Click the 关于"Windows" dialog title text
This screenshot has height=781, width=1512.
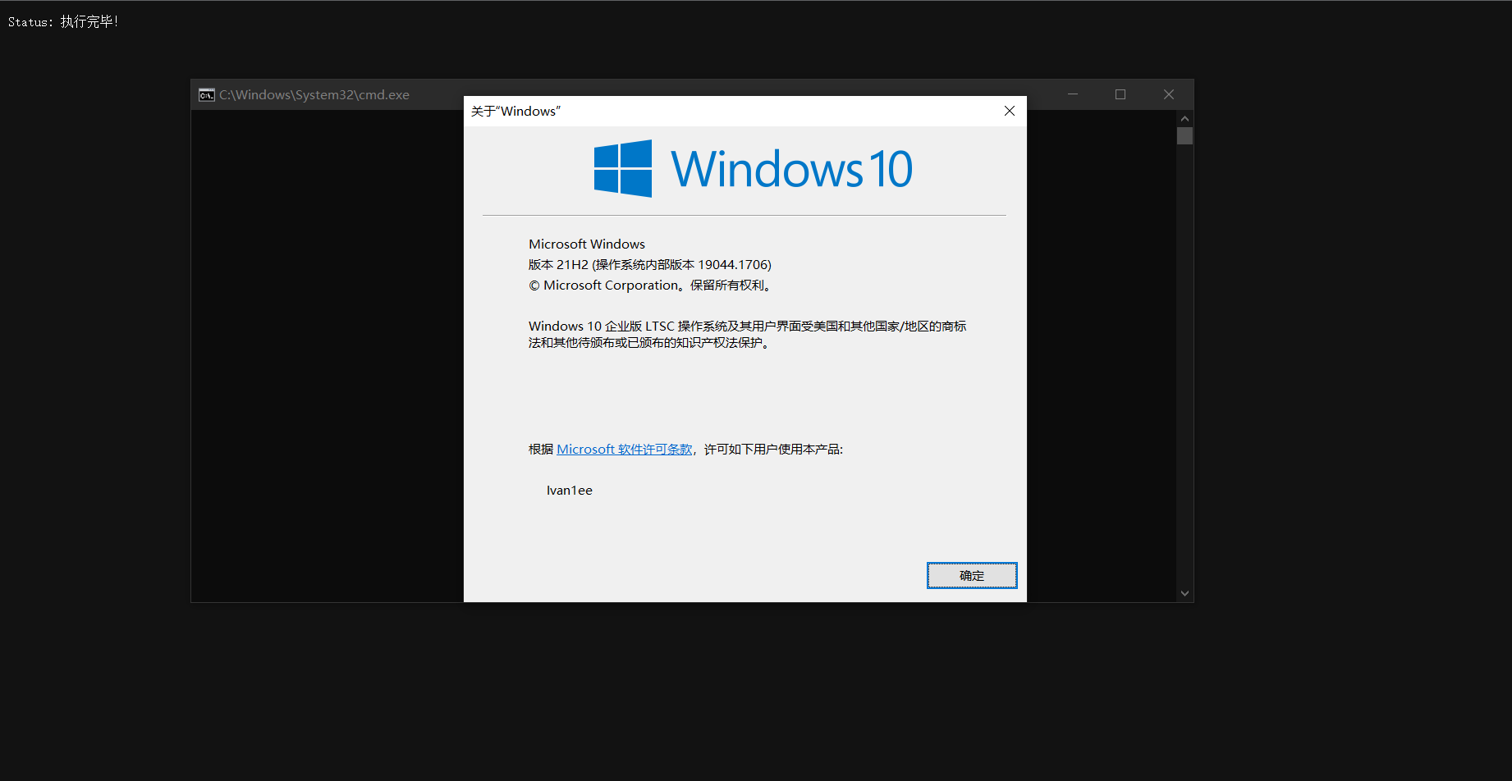click(515, 111)
